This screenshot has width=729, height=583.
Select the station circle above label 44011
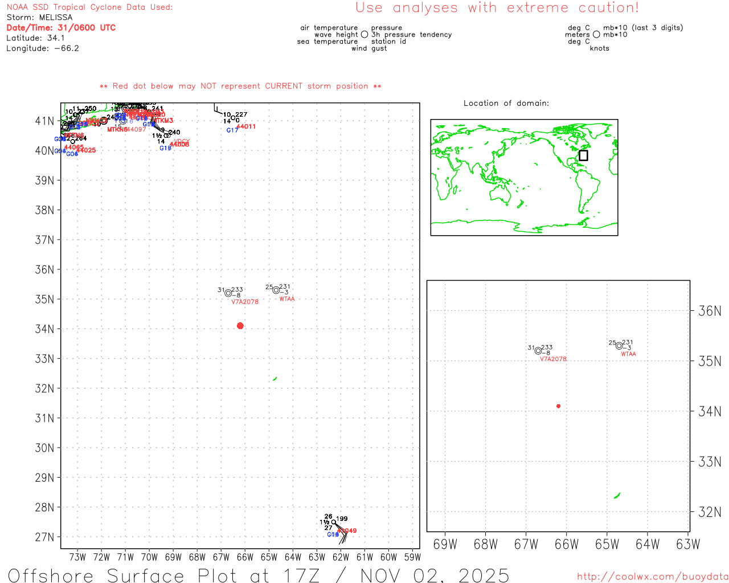[233, 118]
